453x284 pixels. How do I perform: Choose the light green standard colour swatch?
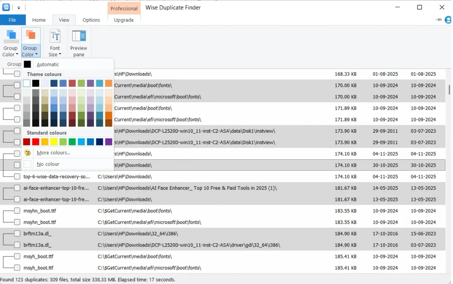tap(63, 142)
